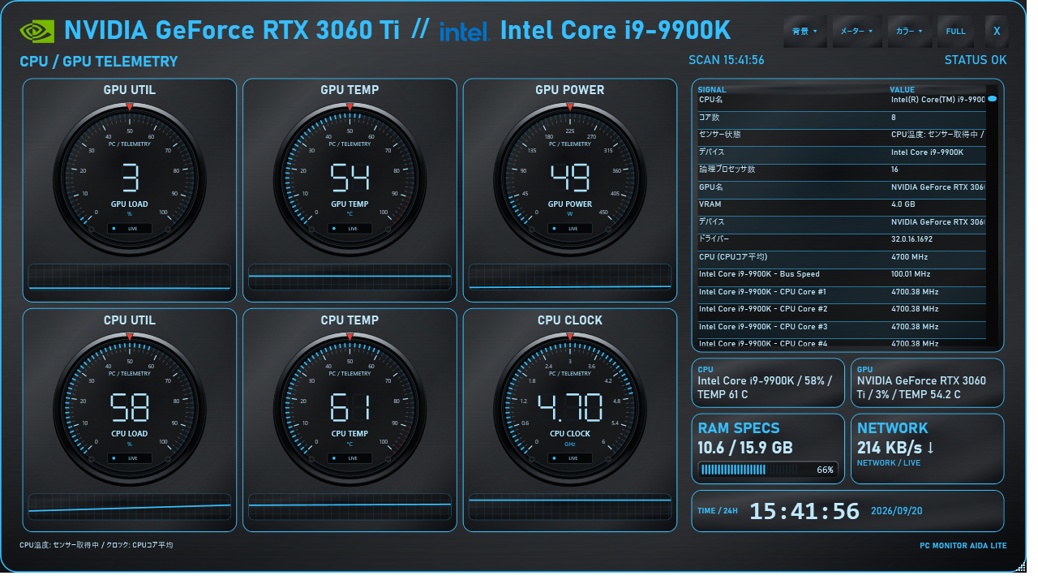Click the 15:41:56 clock display
This screenshot has width=1038, height=584.
point(804,511)
